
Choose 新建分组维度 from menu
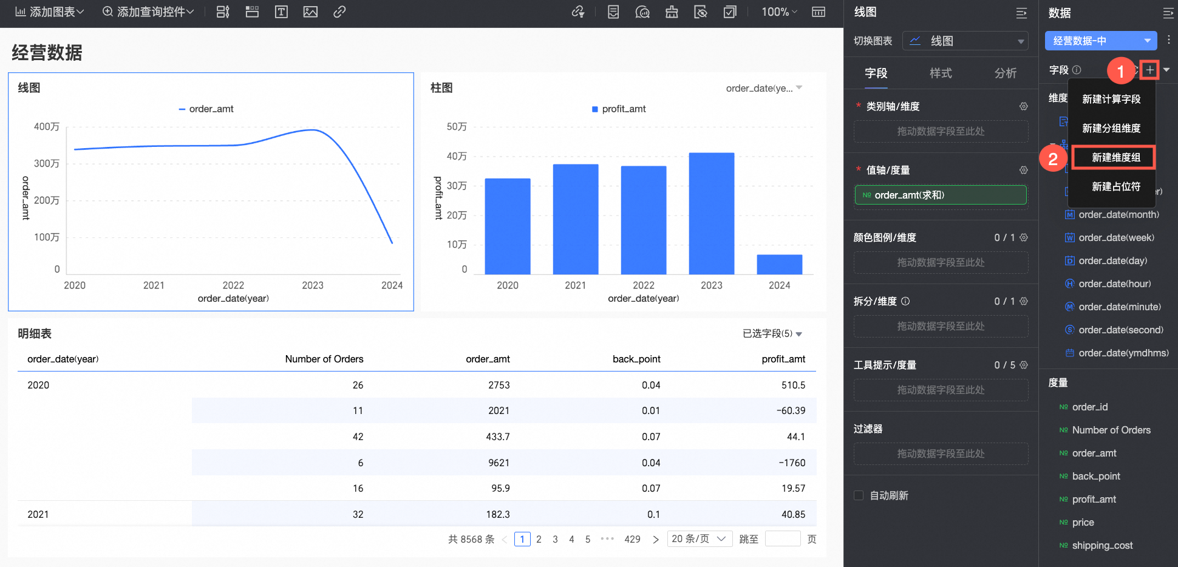pos(1111,128)
